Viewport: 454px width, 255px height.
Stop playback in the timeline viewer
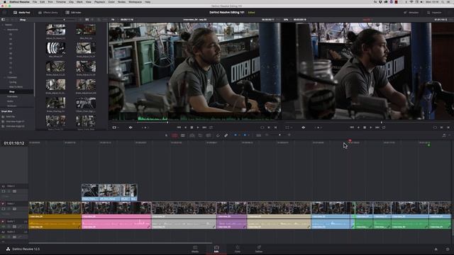coord(365,127)
